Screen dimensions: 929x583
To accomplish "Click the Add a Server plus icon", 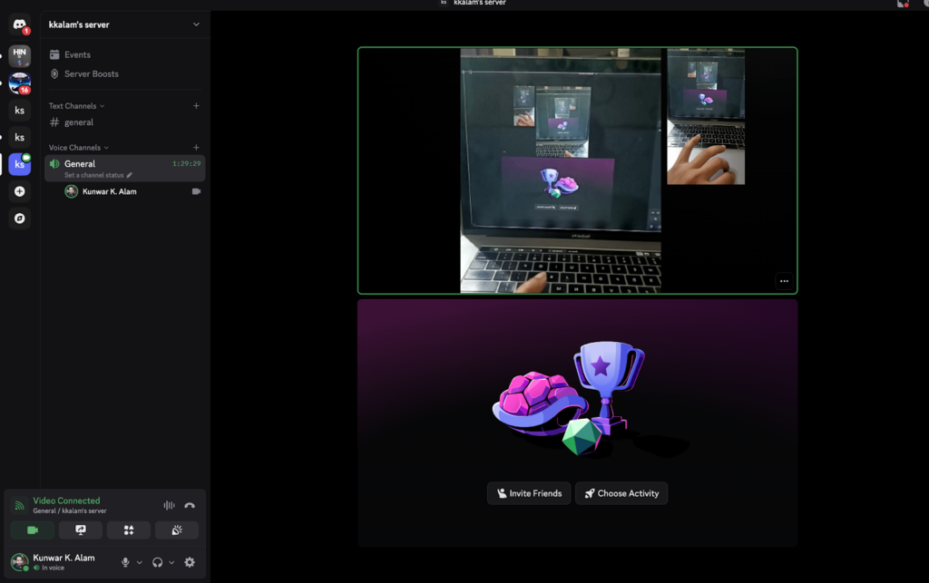I will (x=19, y=191).
